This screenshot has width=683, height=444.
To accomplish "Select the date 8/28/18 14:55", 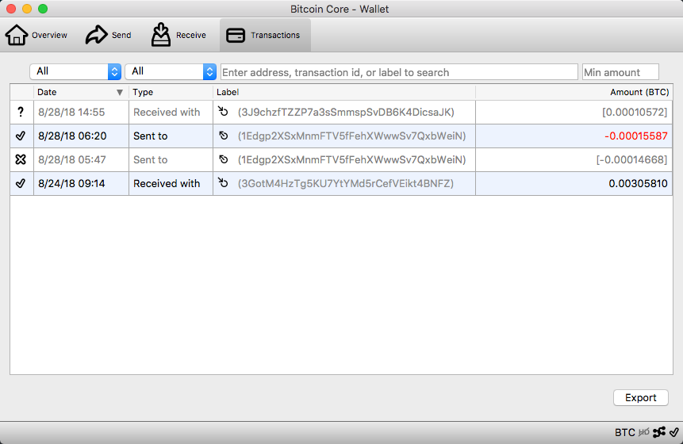I will (71, 113).
